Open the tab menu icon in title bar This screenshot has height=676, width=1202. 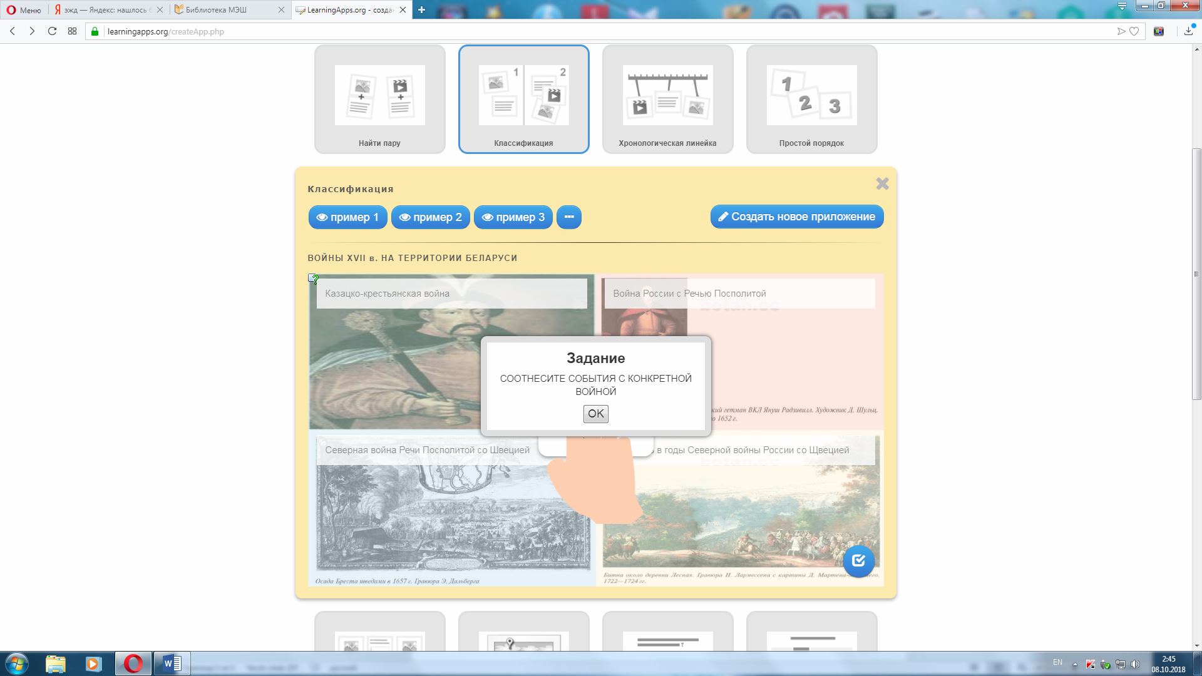coord(1122,6)
